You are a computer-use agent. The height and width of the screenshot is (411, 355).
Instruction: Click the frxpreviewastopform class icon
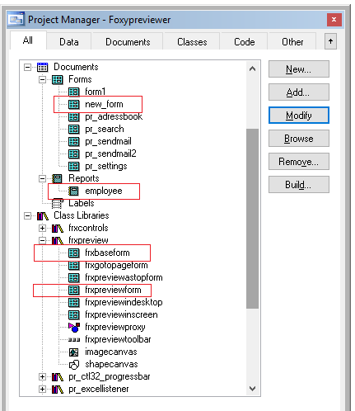tap(74, 277)
